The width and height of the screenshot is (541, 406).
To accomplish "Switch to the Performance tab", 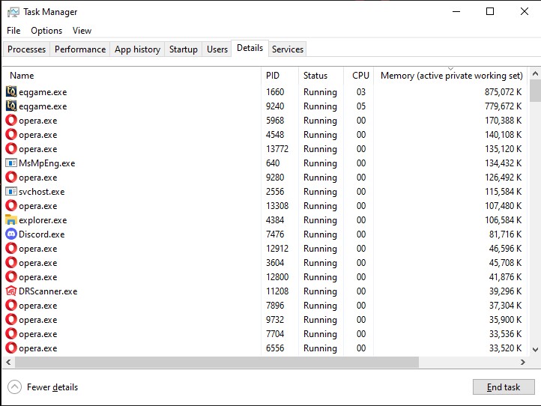I will (80, 49).
